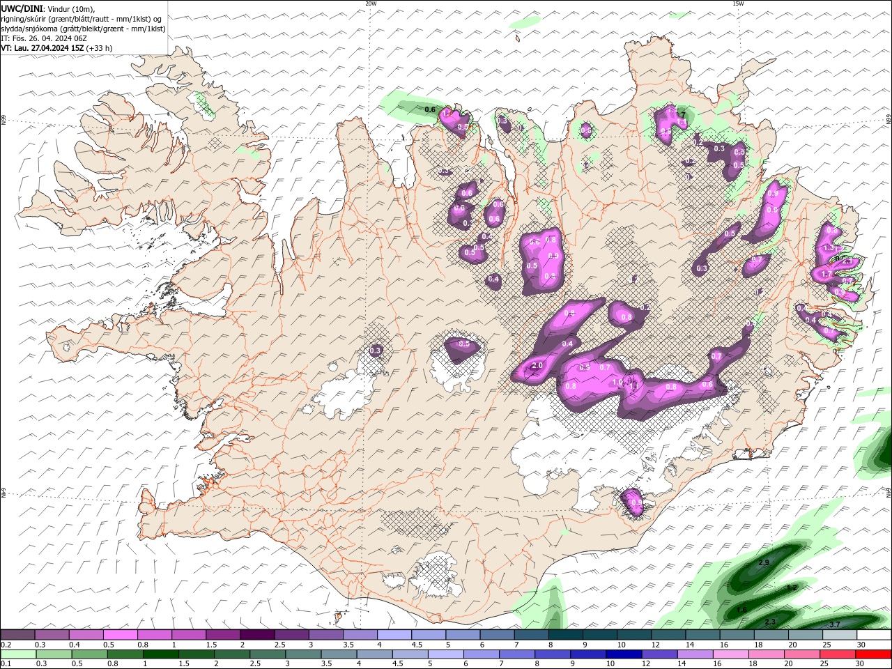Click the 1.0 snowfall value on map
The width and height of the screenshot is (892, 669).
coord(617,382)
